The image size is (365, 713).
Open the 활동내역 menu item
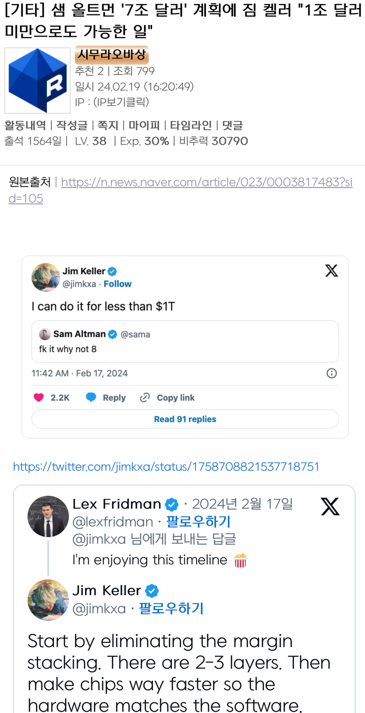point(25,125)
